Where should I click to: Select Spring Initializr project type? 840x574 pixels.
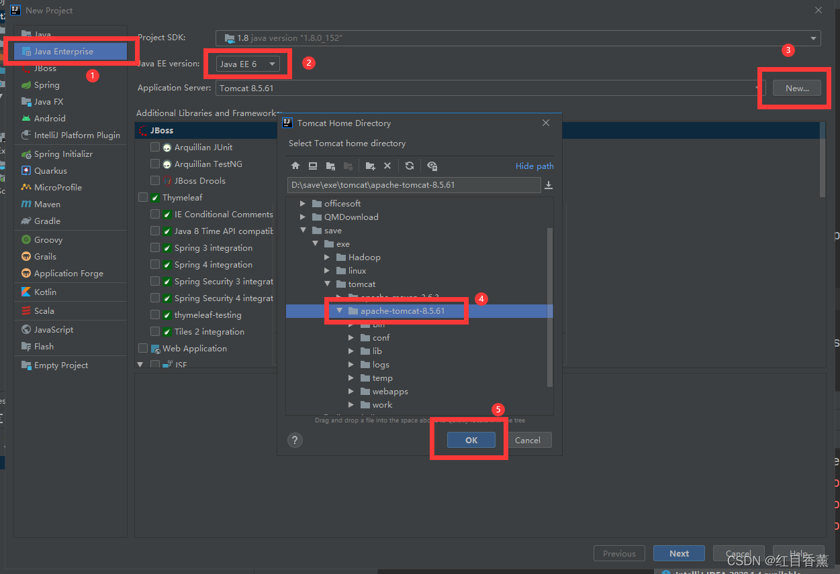(x=63, y=154)
